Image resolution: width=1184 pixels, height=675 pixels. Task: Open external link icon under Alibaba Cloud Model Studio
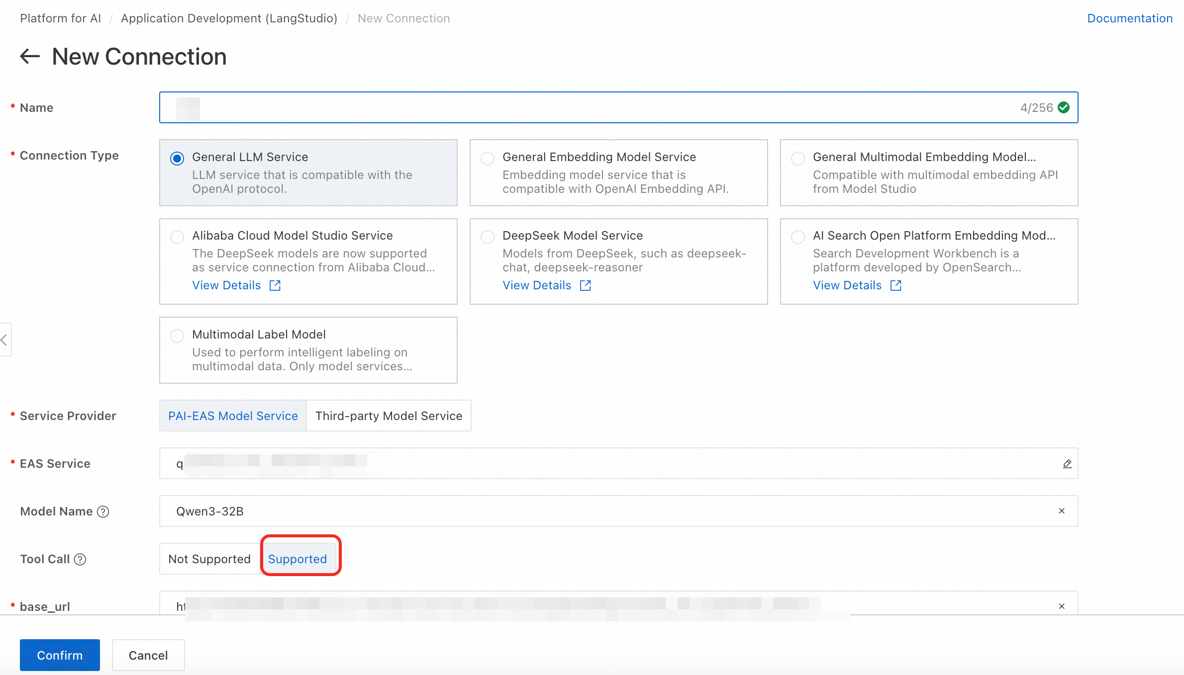pos(275,285)
